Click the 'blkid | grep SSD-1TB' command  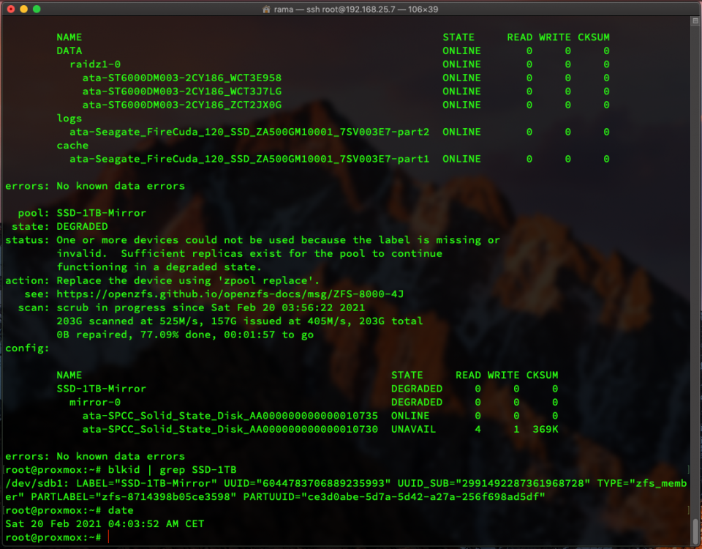173,470
